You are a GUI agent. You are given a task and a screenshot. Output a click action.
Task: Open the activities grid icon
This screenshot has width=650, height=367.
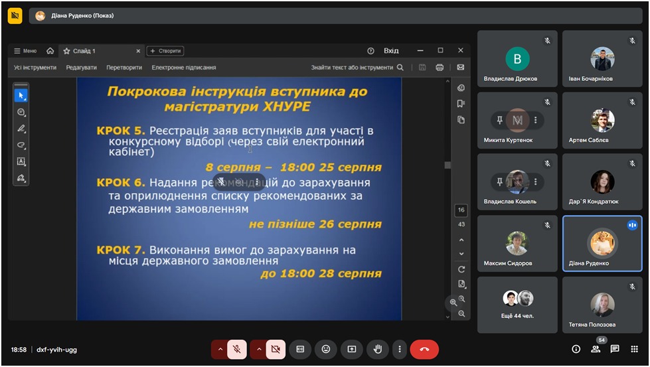634,349
